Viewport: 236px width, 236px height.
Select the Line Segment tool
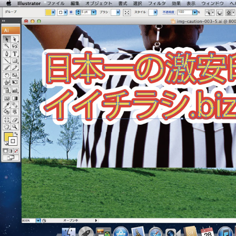pos(7,61)
